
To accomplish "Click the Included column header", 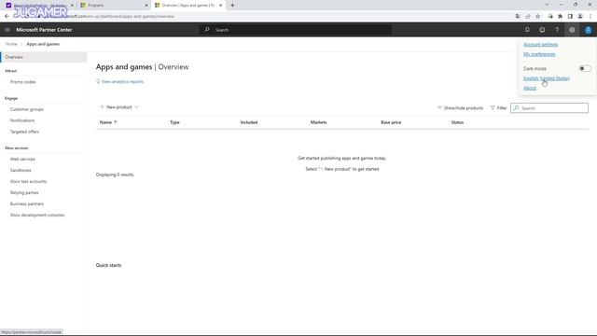I will tap(249, 122).
